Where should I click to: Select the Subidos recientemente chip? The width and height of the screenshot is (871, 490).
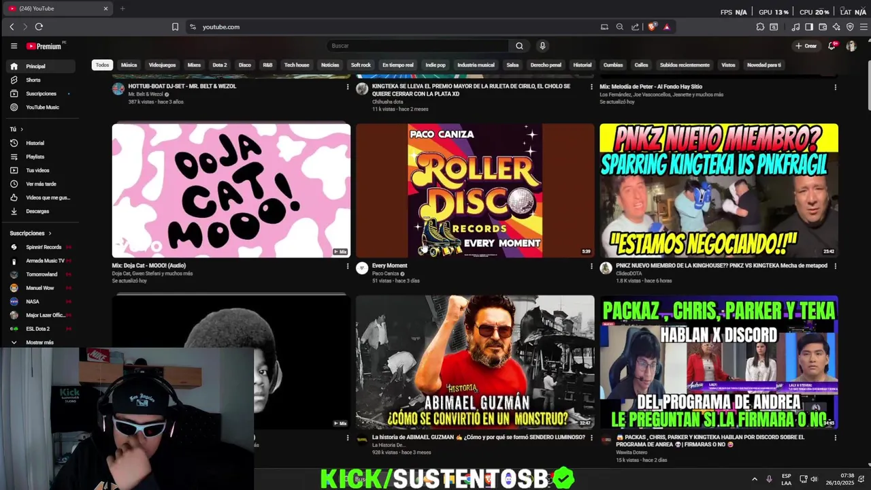point(685,65)
